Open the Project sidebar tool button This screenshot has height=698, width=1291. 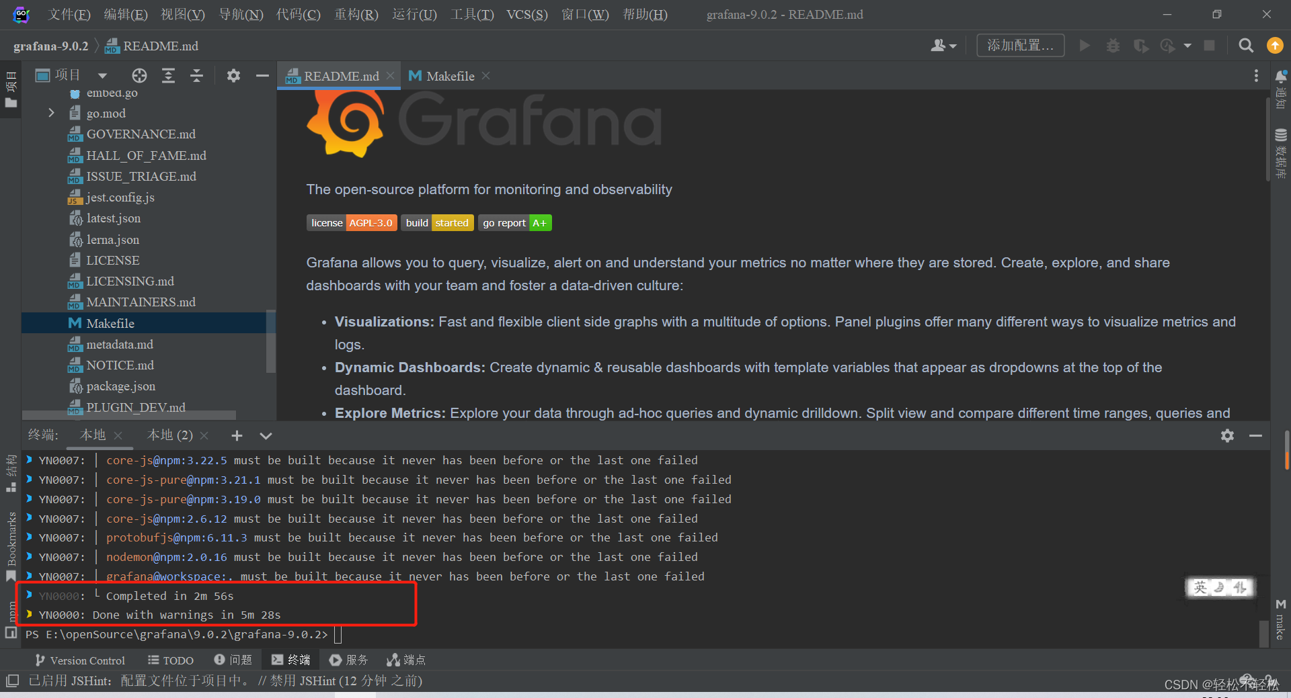click(11, 89)
